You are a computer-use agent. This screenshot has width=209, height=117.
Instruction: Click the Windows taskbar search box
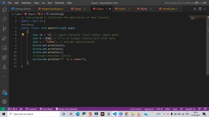[x=34, y=114]
